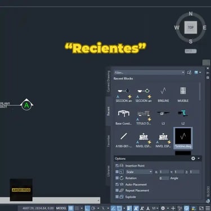The width and height of the screenshot is (211, 211).
Task: Expand the Options panel dropdown arrow
Action: click(199, 159)
